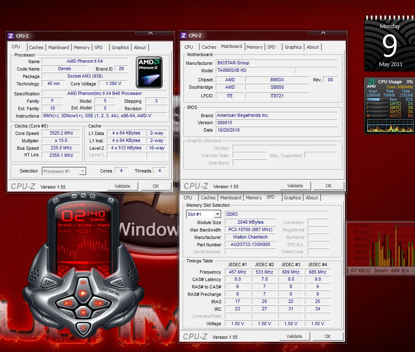Click the memory manufacturer Walton Chaintech
This screenshot has height=352, width=415.
[250, 237]
